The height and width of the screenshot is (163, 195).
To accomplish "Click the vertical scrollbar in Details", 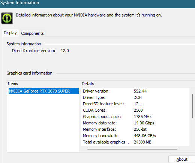I will (x=192, y=106).
